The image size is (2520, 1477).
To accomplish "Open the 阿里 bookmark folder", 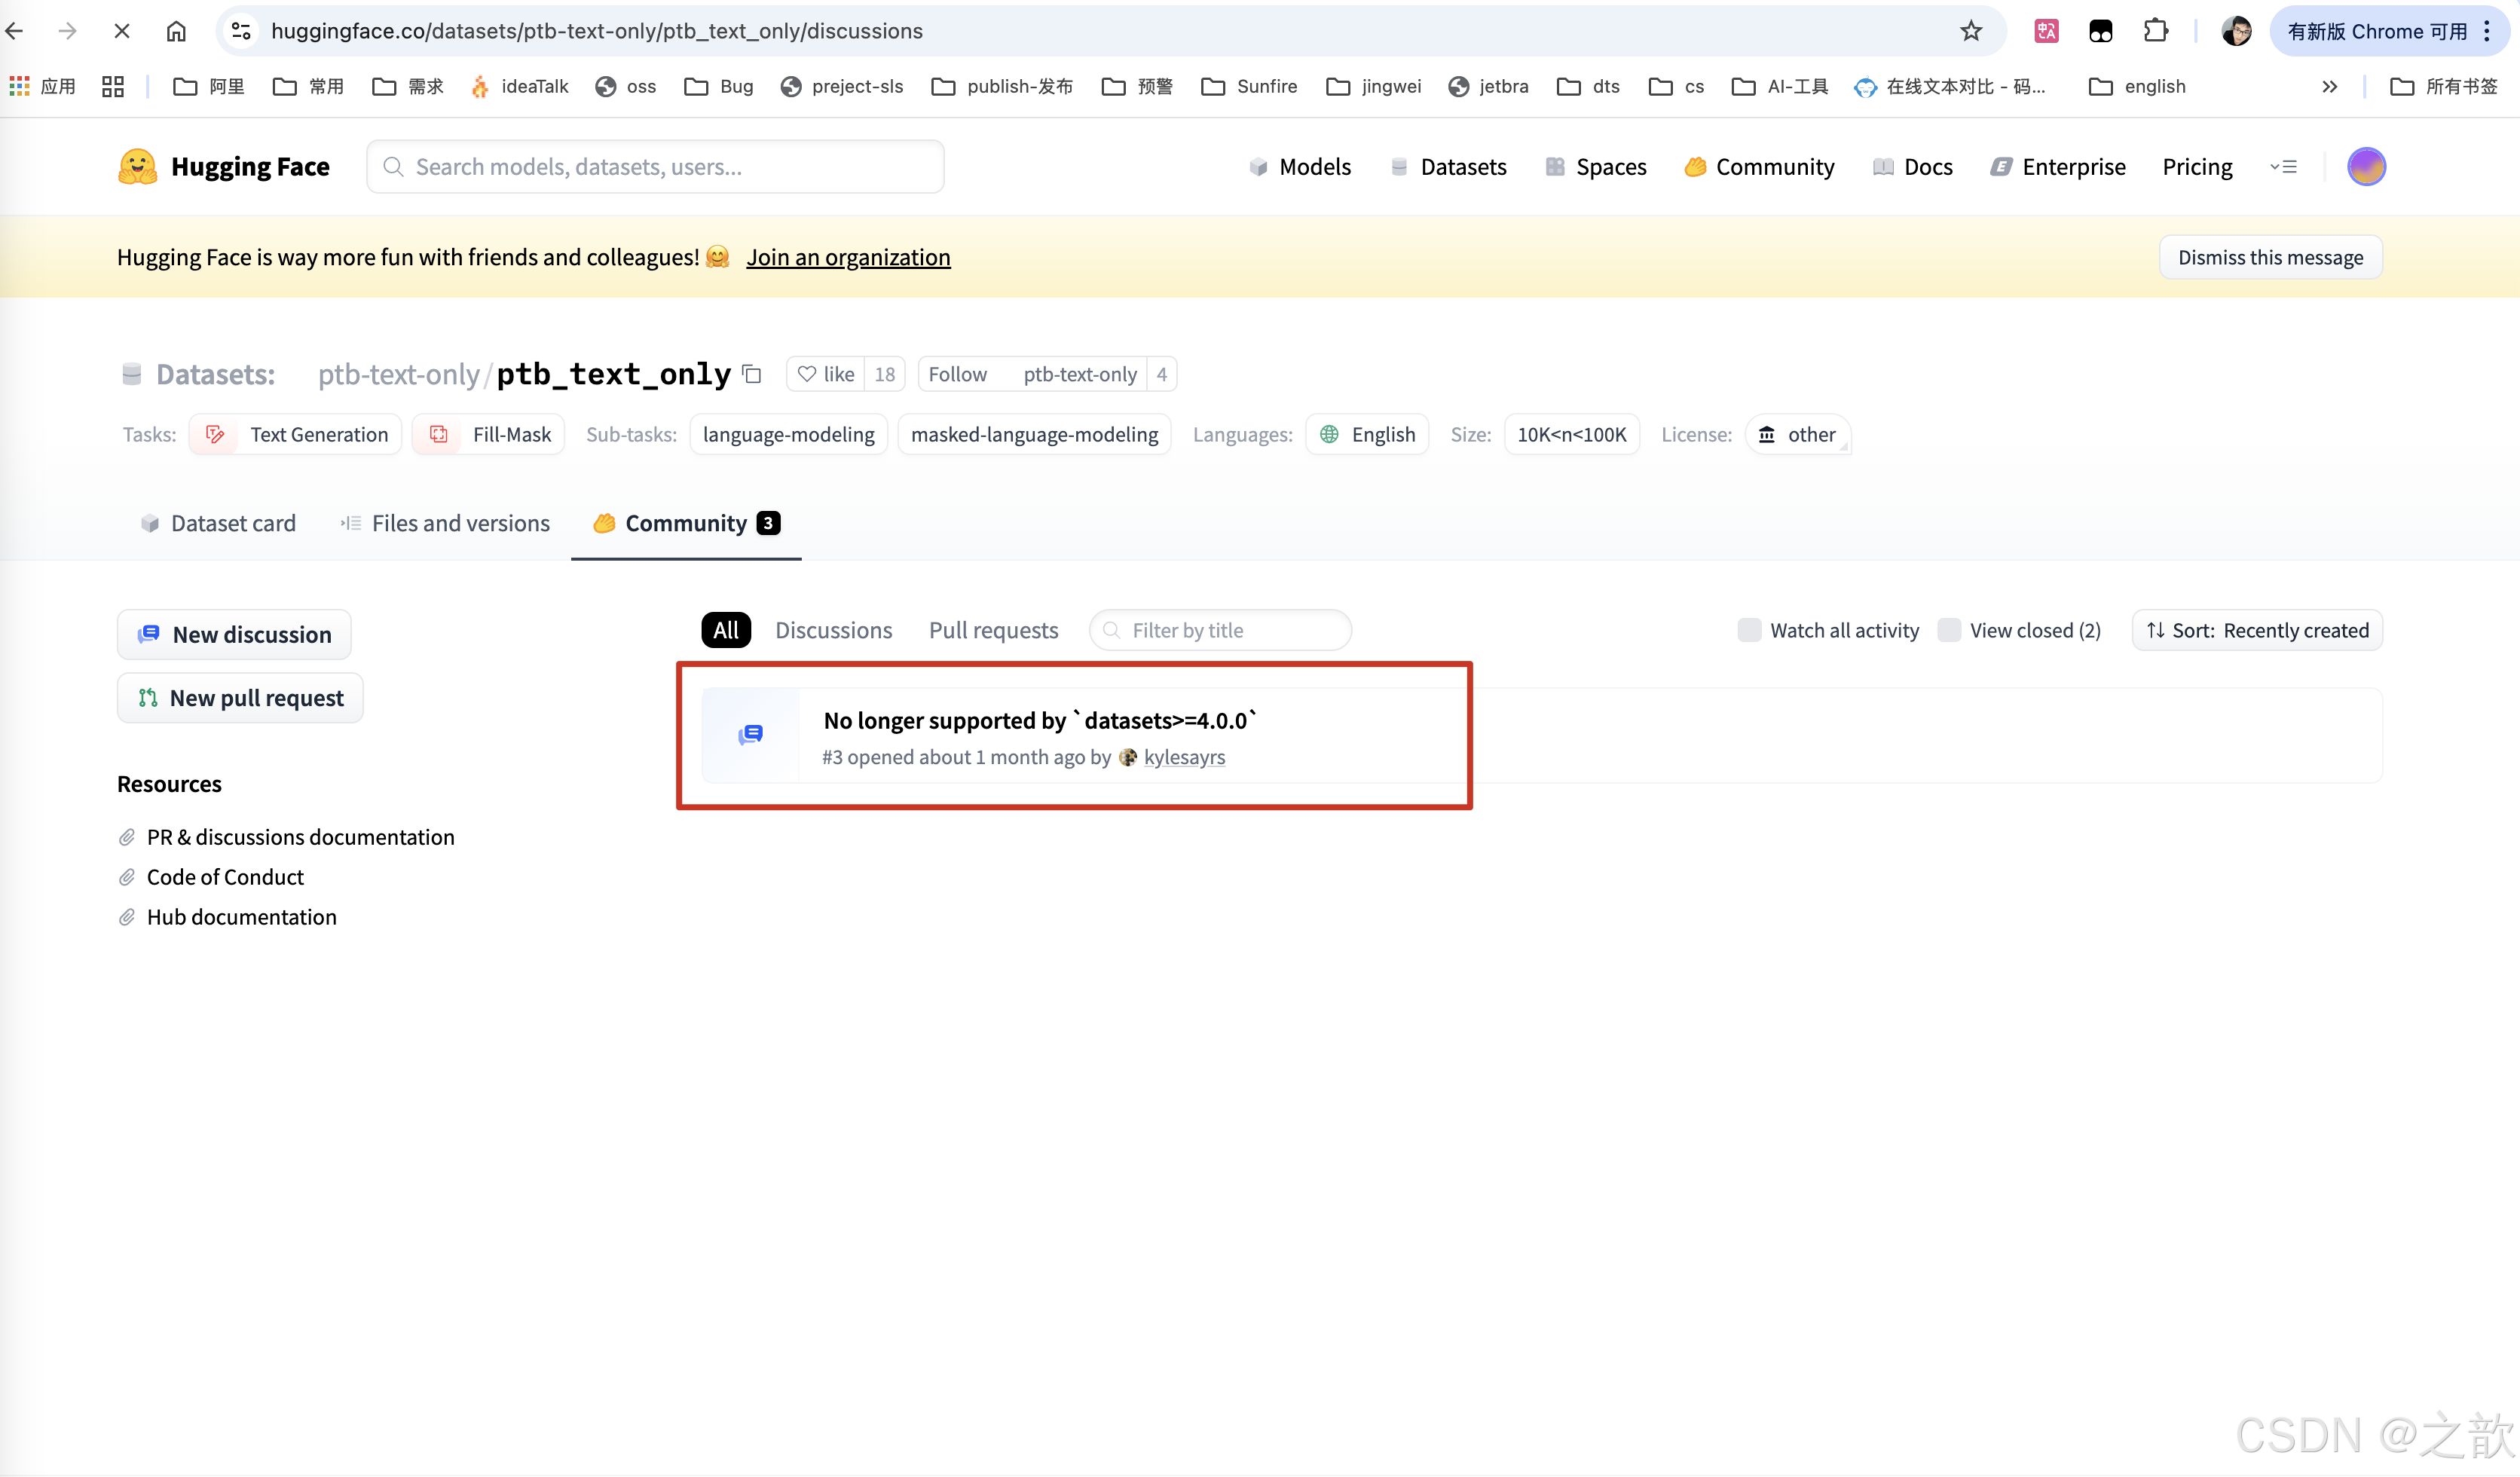I will coord(209,86).
